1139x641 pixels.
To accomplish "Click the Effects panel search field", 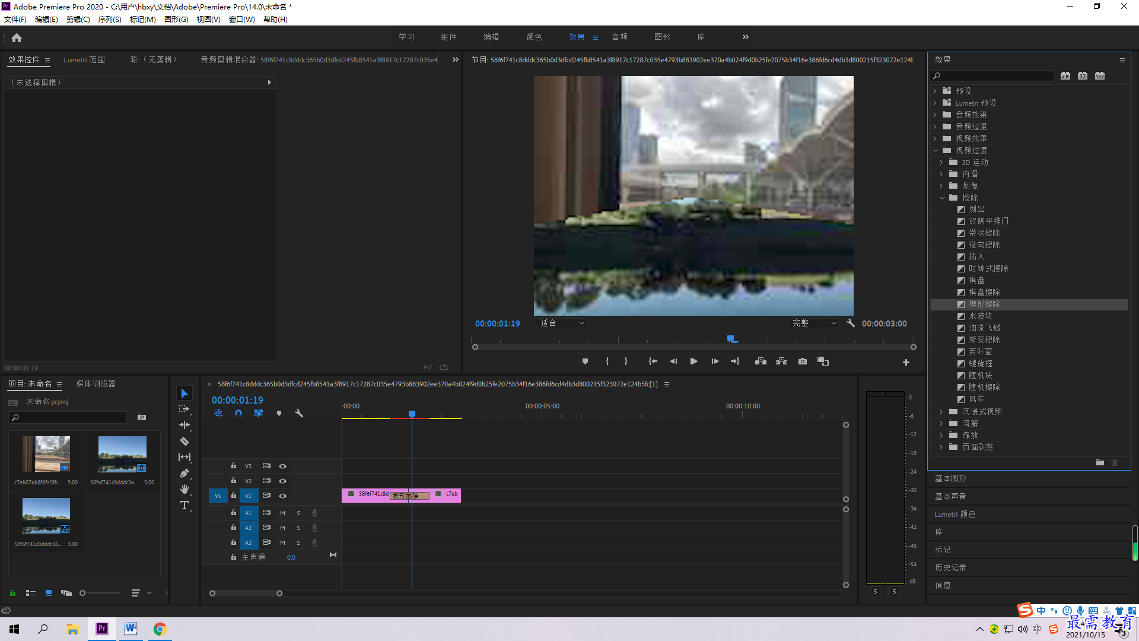I will click(992, 76).
